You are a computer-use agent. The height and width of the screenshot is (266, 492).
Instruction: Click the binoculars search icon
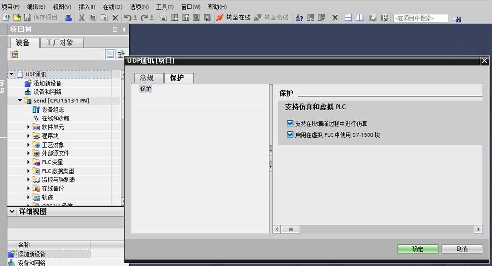click(x=457, y=18)
